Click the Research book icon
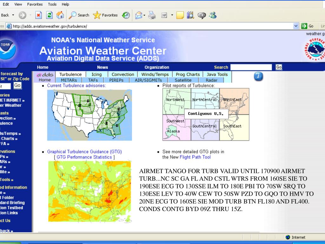Image resolution: width=325 pixels, height=244 pixels. 190,15
